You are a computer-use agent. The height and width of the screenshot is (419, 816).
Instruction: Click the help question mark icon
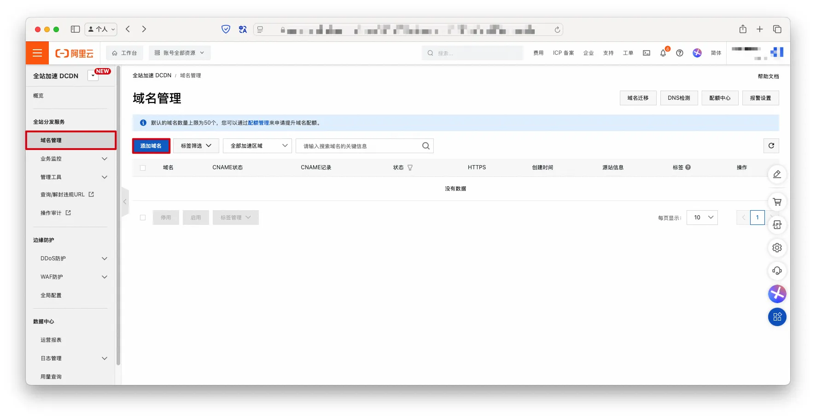pos(679,53)
